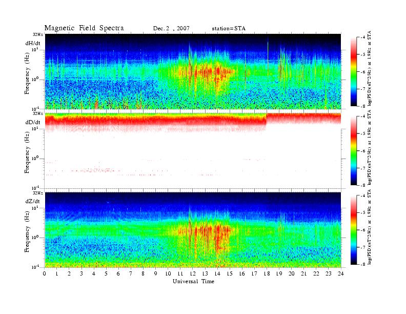406x314 pixels.
Task: Click the "-8" value on the dZ/dt color bar
Action: point(362,264)
